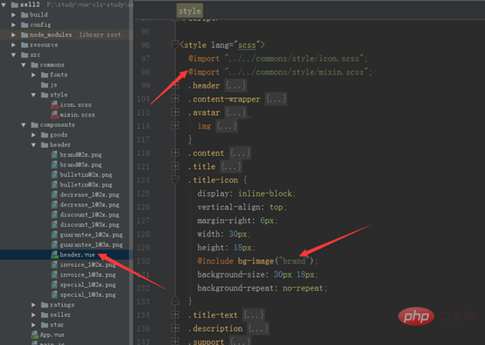Click the invoice_1@3x.png file icon
485x345 pixels.
tap(55, 275)
